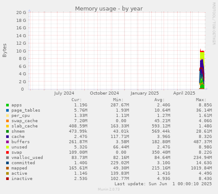Image resolution: width=218 pixels, height=194 pixels.
Task: Click the graph title 'Memory usage - by year'
Action: (109, 9)
